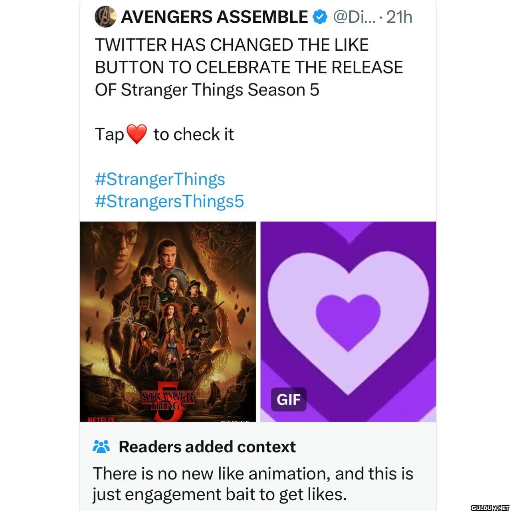511x511 pixels.
Task: Click the Readers added context heading
Action: point(207,447)
